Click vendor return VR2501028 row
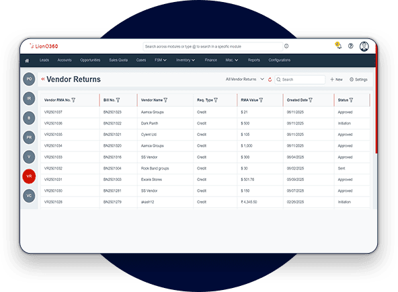 [205, 202]
